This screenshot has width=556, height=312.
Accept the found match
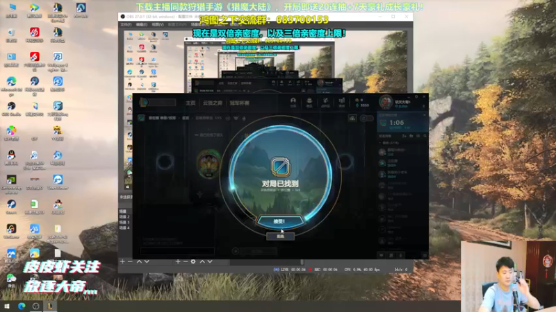(280, 221)
